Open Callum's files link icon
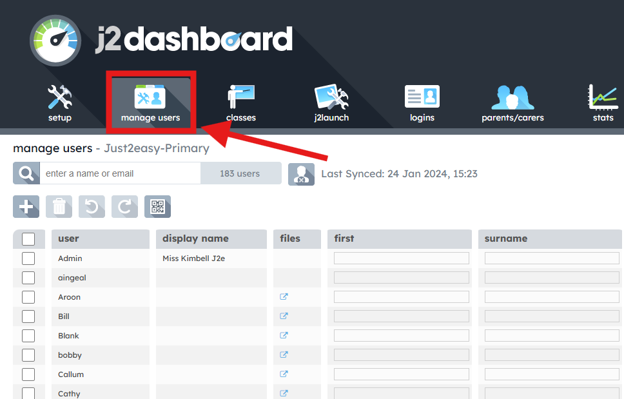Image resolution: width=624 pixels, height=399 pixels. [284, 374]
